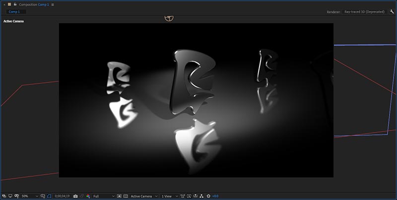Open the Full resolution dropdown

click(104, 196)
